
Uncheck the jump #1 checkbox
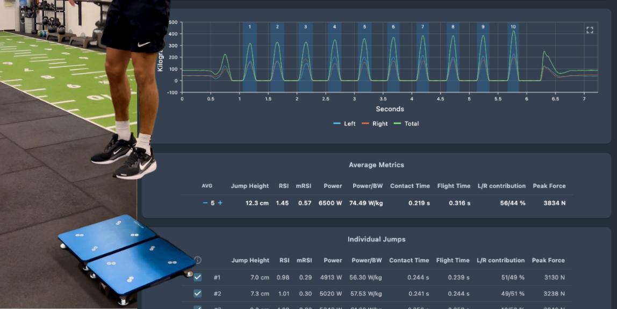tap(198, 277)
